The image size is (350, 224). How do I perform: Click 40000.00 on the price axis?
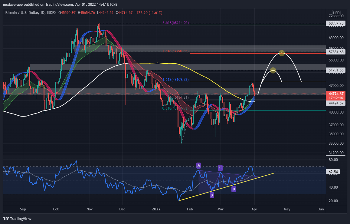pos(336,112)
